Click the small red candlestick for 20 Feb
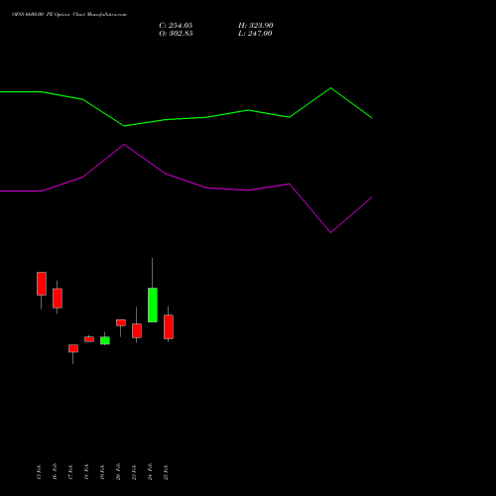496x496 pixels. coord(121,322)
